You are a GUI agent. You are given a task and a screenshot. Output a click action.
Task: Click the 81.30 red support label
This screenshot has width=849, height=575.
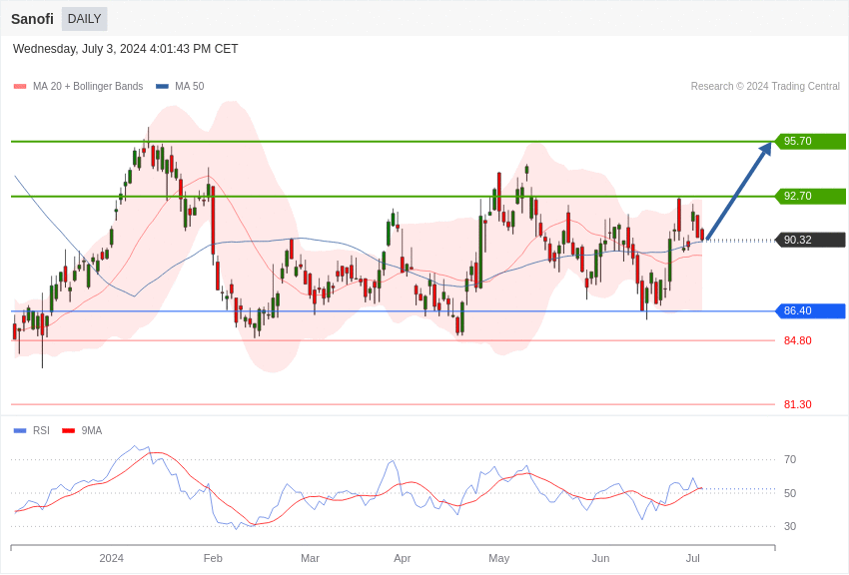pyautogui.click(x=797, y=404)
